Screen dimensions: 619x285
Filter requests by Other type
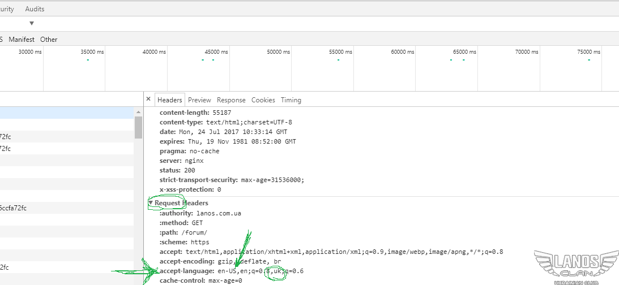click(49, 40)
